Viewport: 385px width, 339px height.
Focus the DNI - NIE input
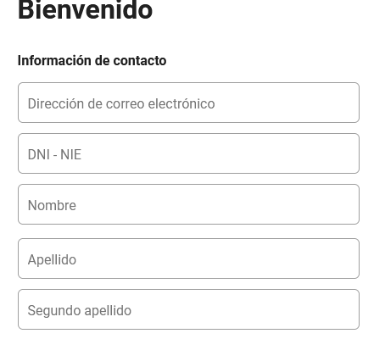188,153
